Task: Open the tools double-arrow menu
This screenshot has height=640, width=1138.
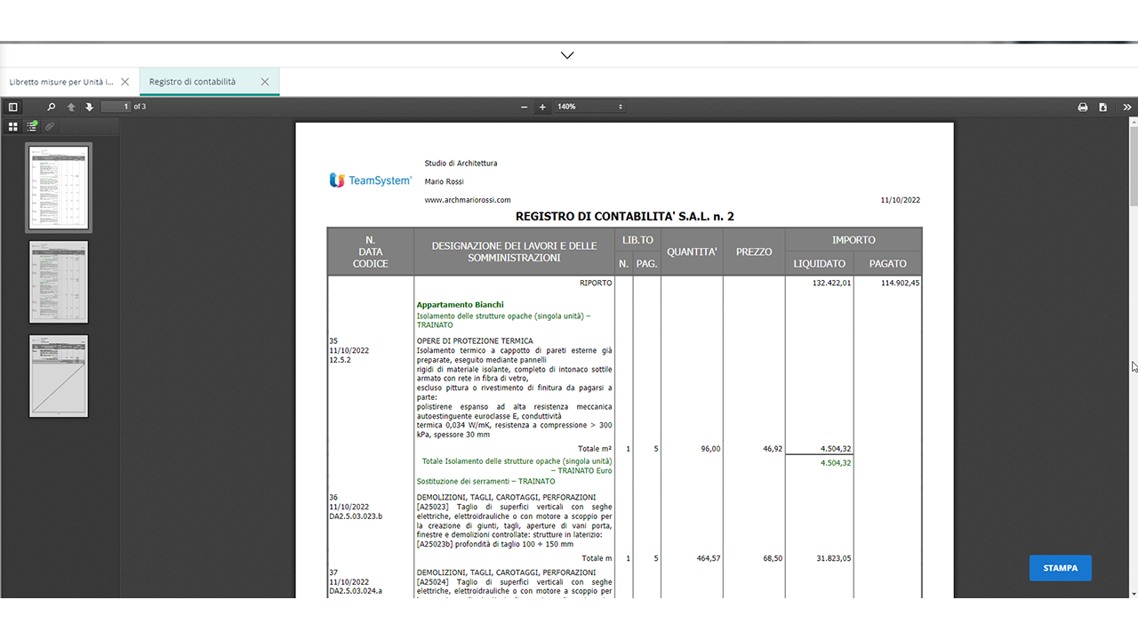Action: [x=1127, y=107]
